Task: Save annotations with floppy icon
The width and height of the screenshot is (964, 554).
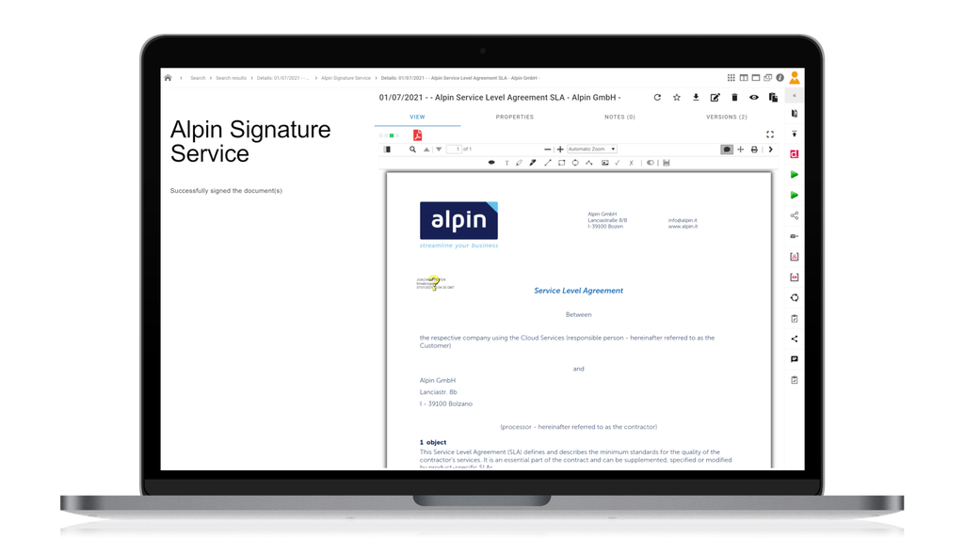Action: 667,163
